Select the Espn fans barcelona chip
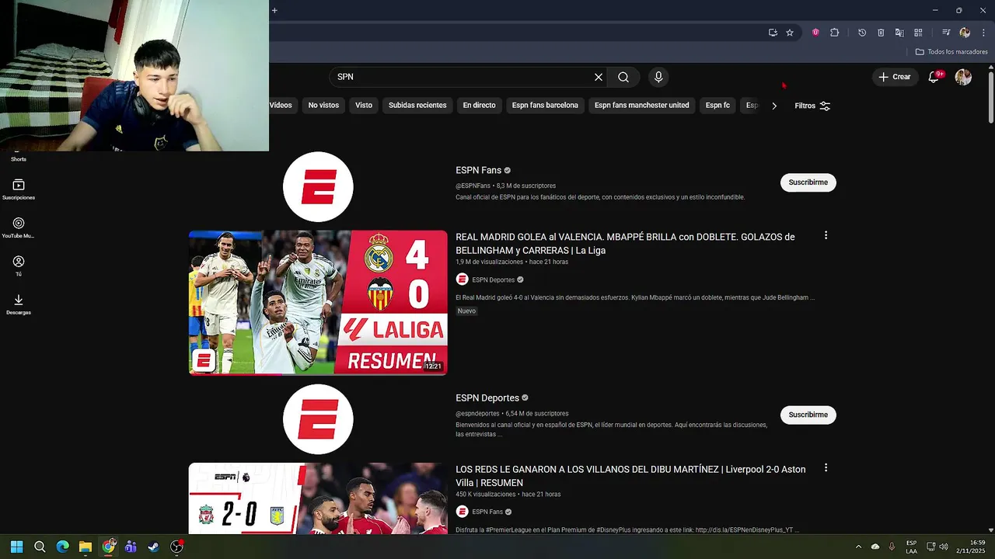This screenshot has height=559, width=995. [545, 106]
